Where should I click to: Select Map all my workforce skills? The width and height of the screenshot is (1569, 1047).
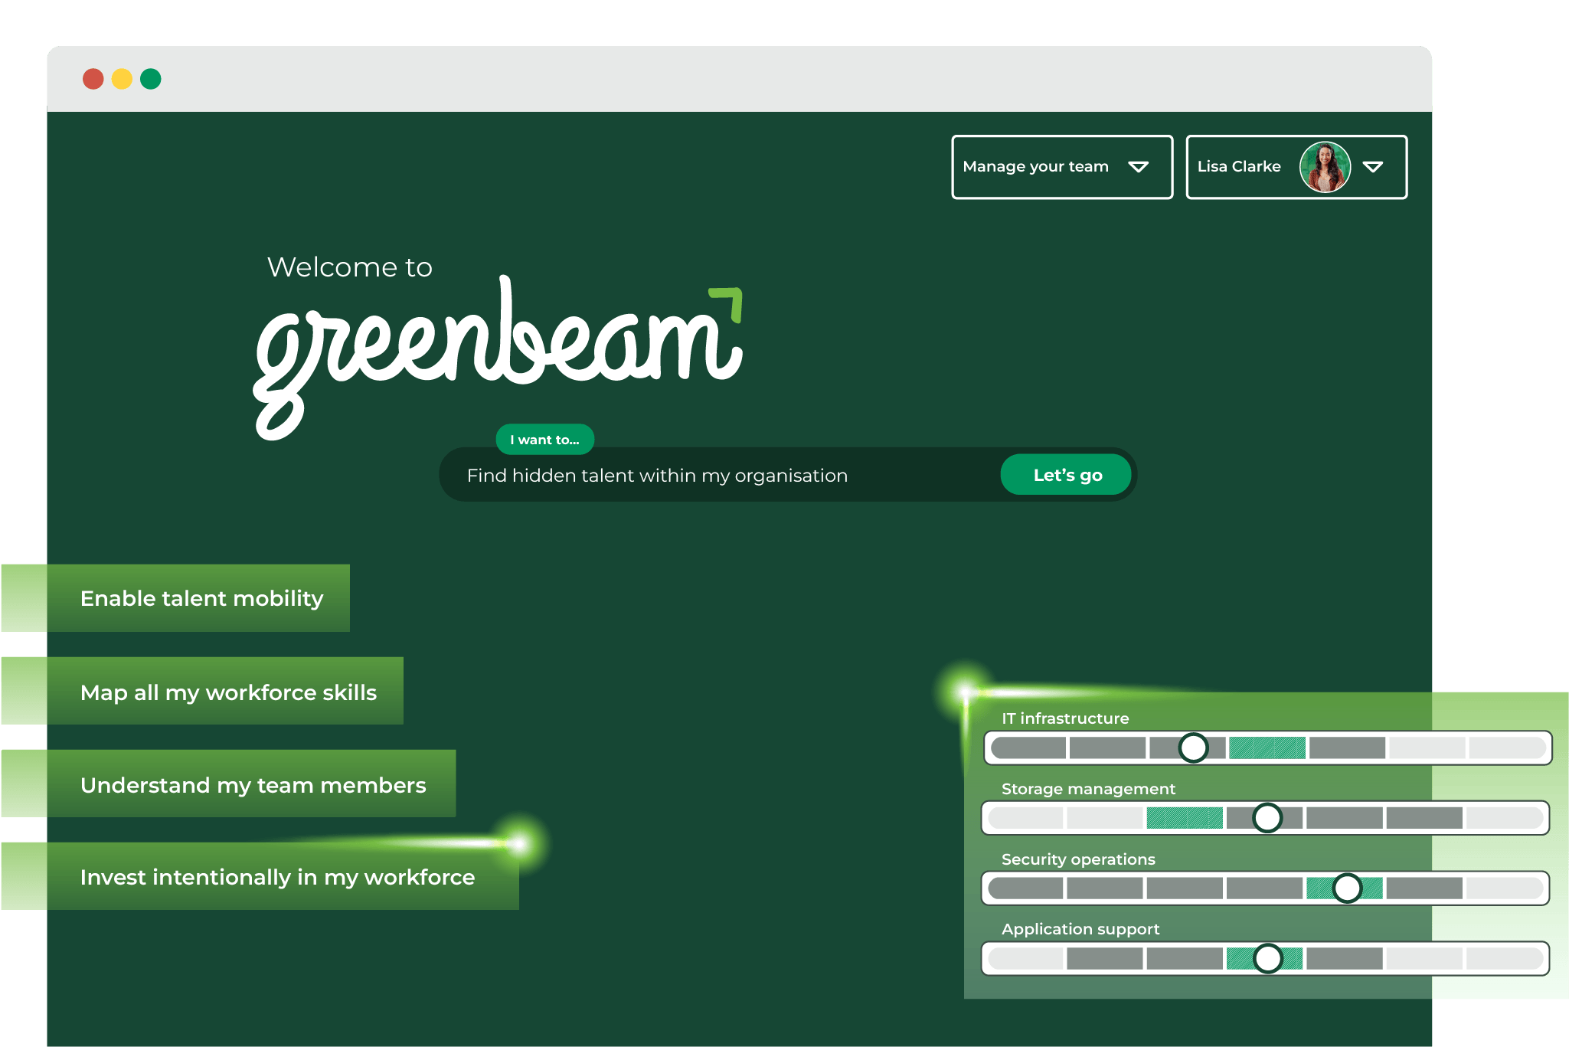[227, 692]
